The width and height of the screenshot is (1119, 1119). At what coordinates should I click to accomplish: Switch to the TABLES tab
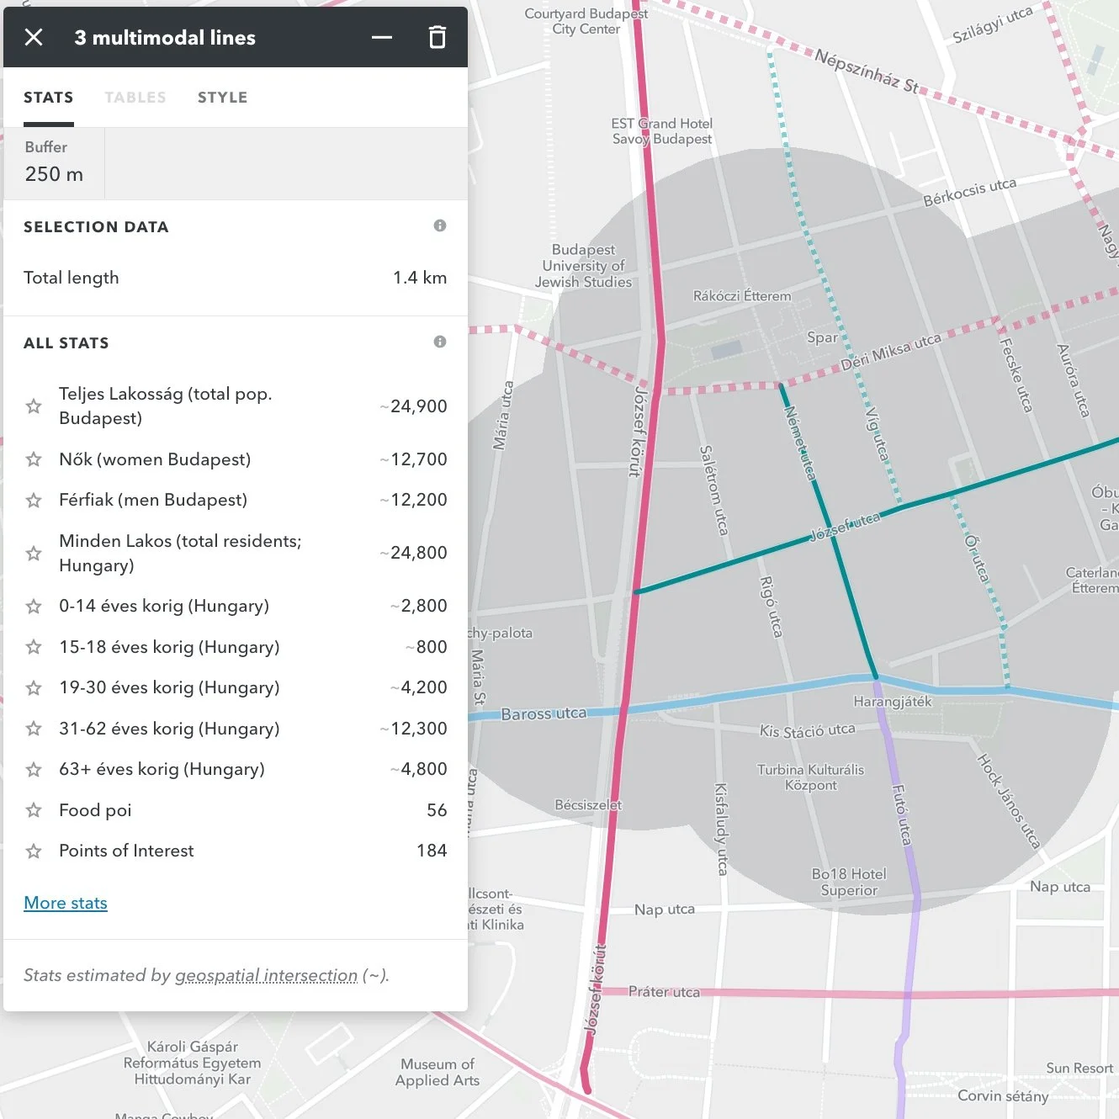pos(135,97)
